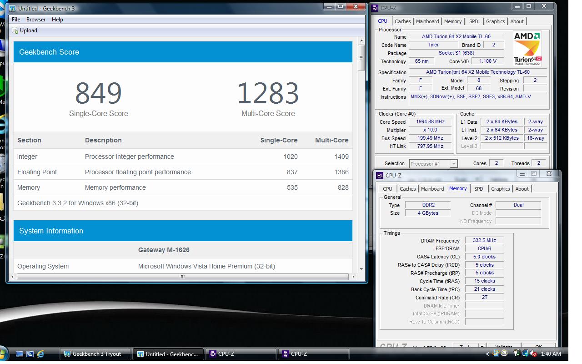Click the Integer row label
This screenshot has height=364, width=582.
[27, 157]
